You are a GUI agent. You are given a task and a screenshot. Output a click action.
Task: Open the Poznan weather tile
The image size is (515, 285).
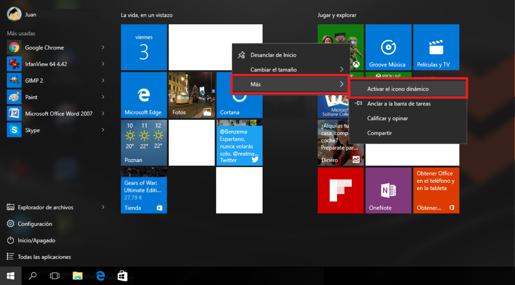click(x=144, y=142)
